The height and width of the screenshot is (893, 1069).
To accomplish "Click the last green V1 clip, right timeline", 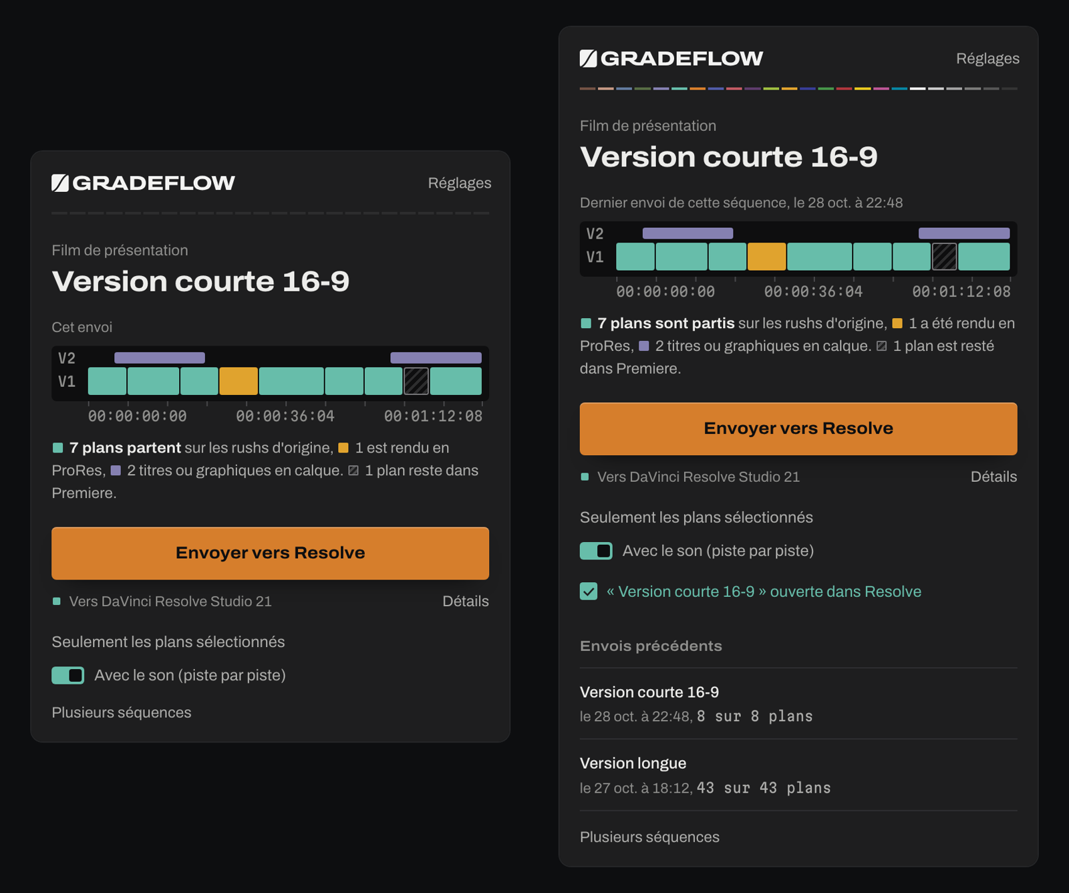I will (984, 257).
